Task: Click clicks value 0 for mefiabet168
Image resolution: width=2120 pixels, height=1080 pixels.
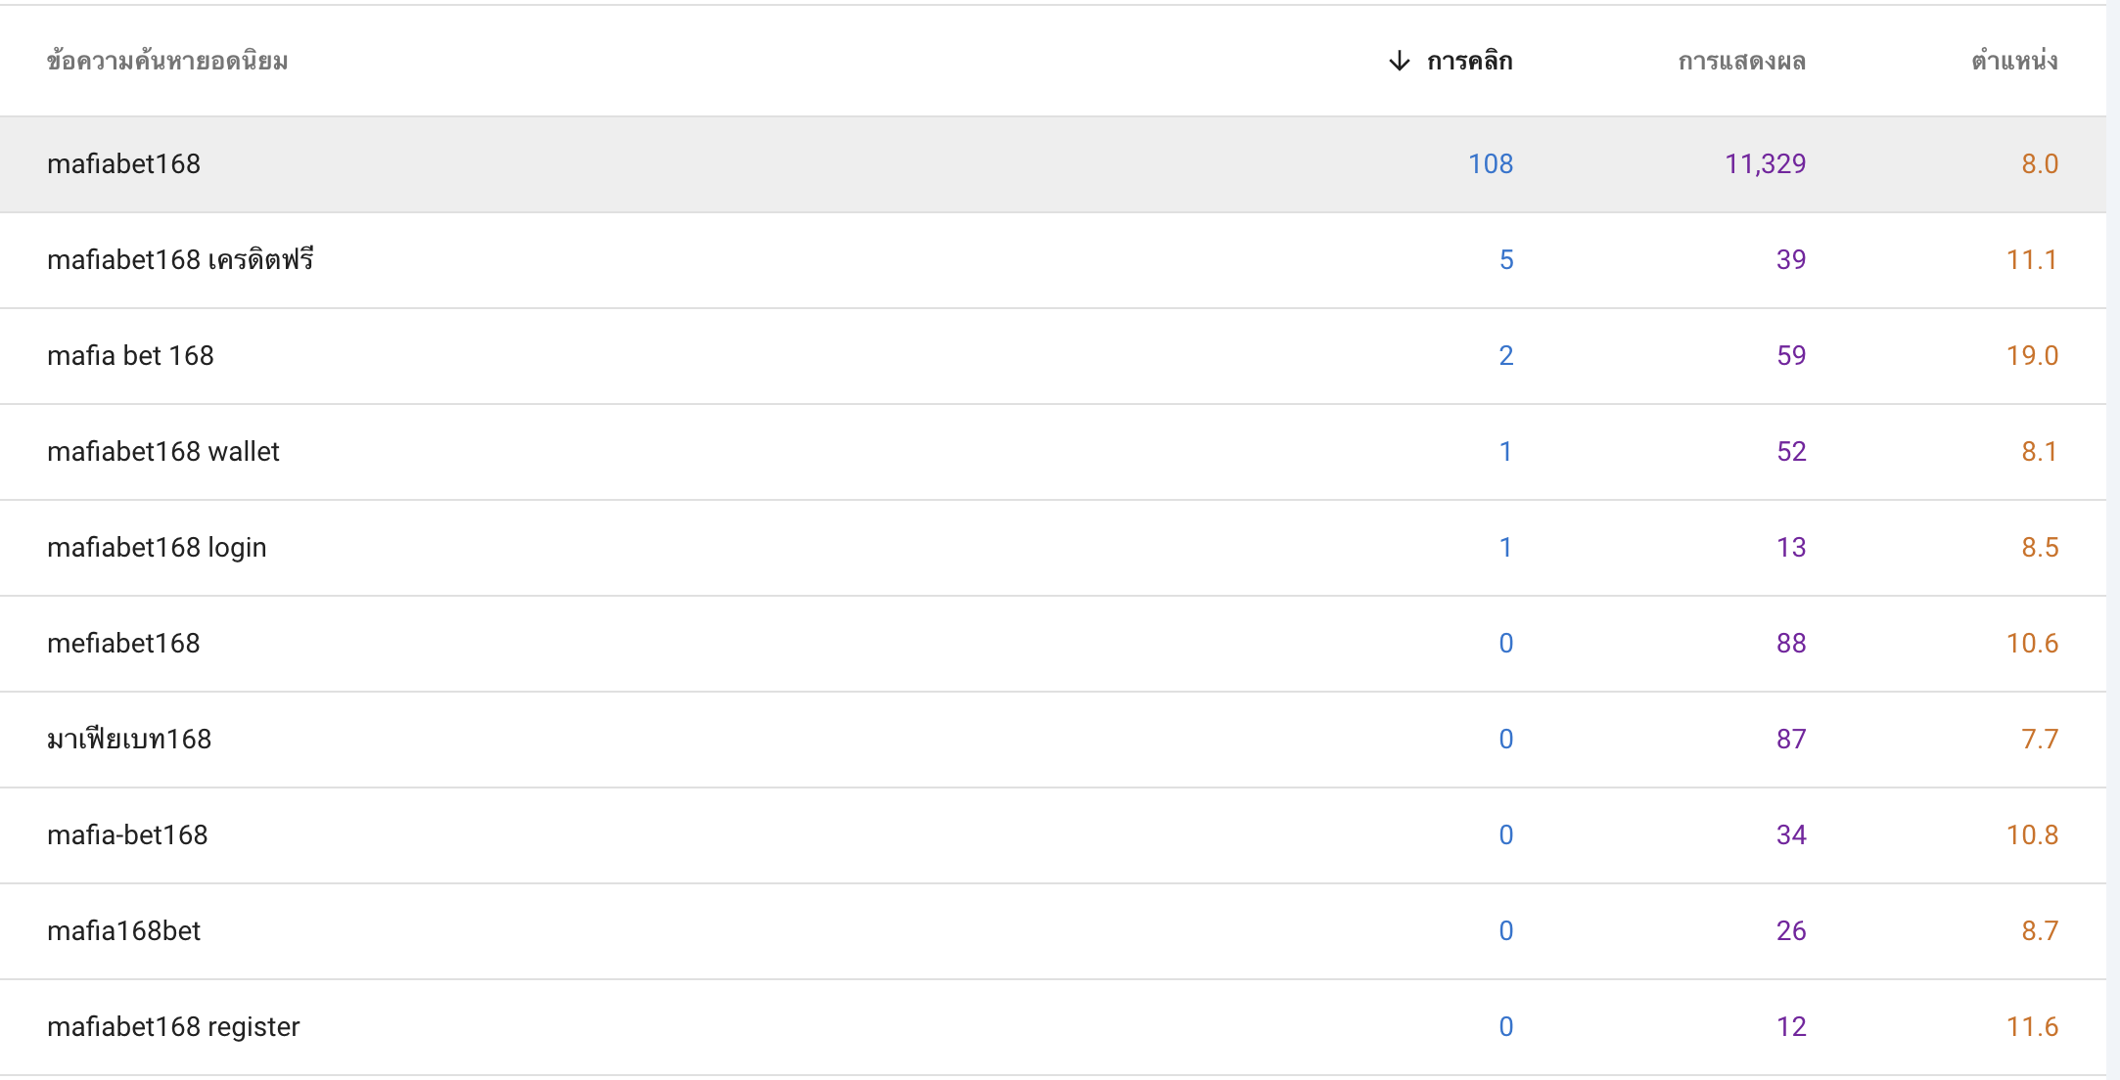Action: coord(1506,643)
